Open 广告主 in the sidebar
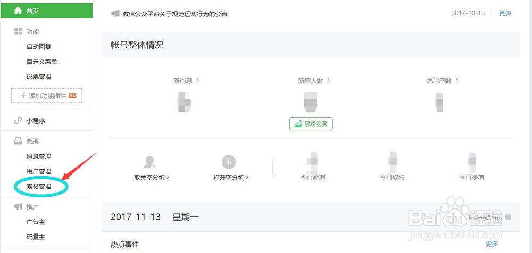Image resolution: width=532 pixels, height=253 pixels. click(x=36, y=222)
